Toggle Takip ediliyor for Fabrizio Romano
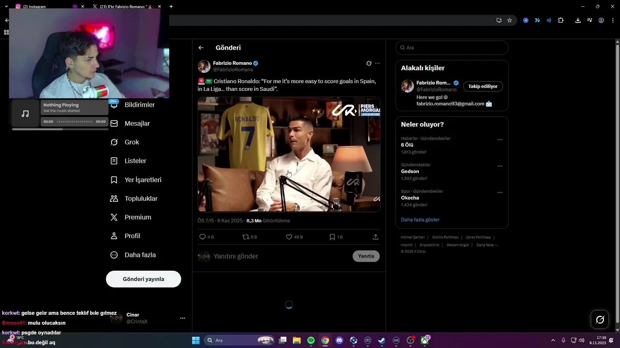The width and height of the screenshot is (620, 348). 483,87
